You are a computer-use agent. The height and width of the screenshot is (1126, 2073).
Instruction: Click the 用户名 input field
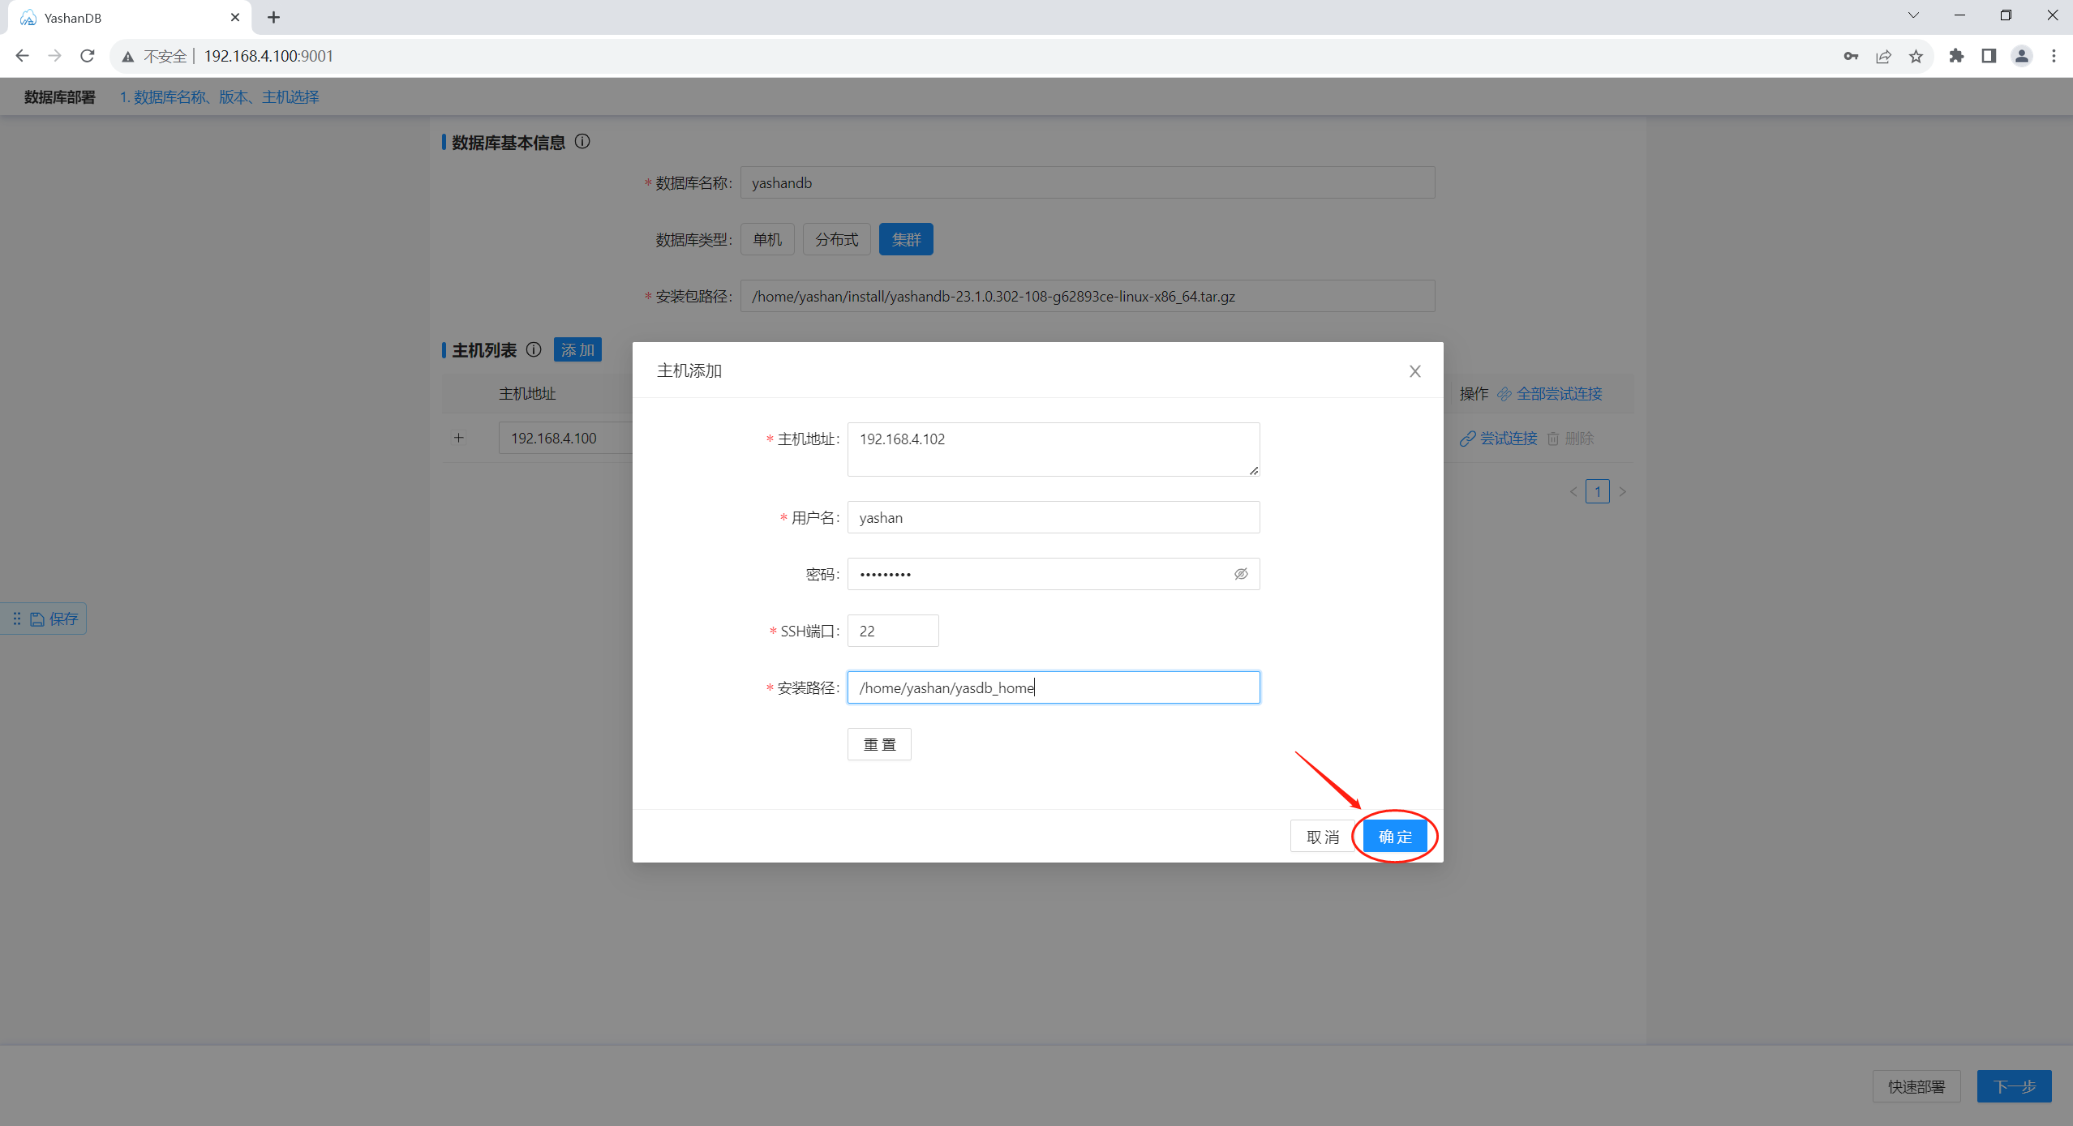1054,517
